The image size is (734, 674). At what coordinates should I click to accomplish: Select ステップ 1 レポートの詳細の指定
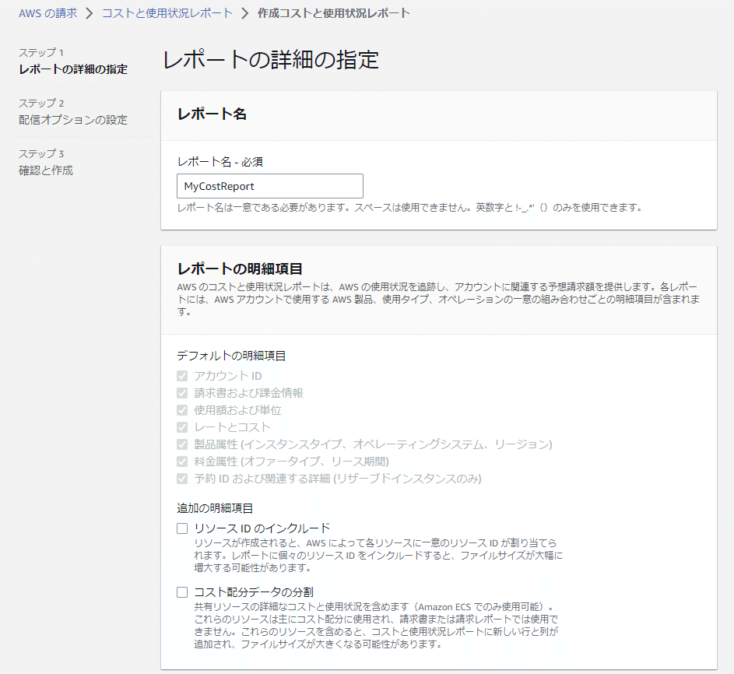(73, 61)
